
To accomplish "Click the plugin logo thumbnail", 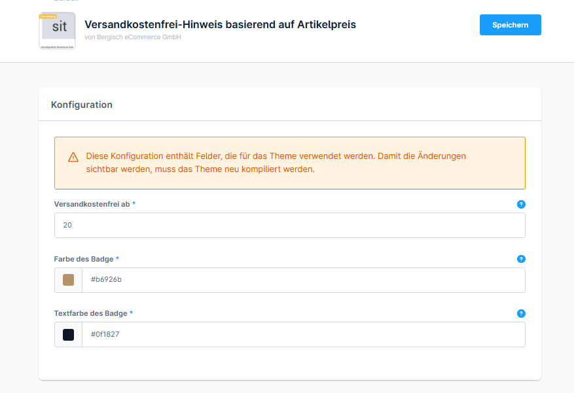I will (x=58, y=31).
